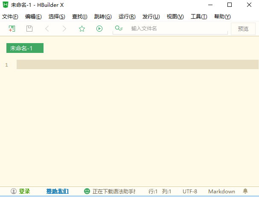
Task: Change the UTF-8 encoding selector
Action: point(190,191)
